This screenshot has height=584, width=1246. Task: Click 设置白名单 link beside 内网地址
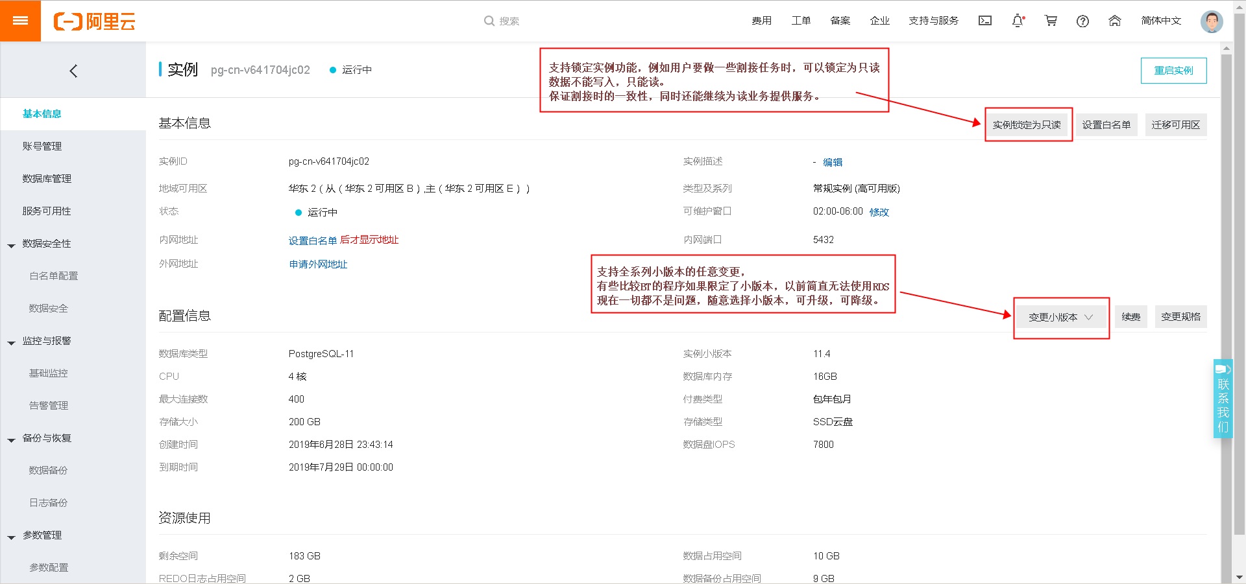[313, 240]
